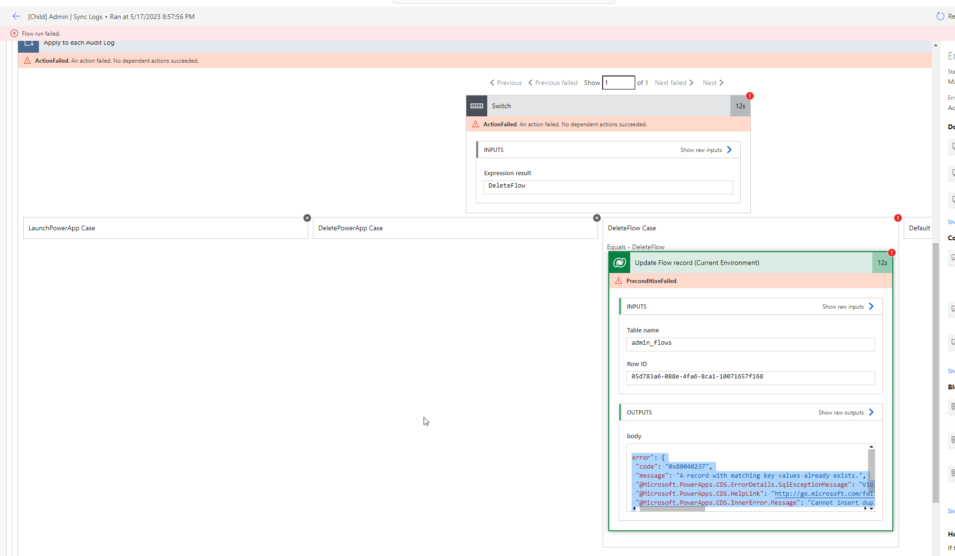Image resolution: width=955 pixels, height=556 pixels.
Task: Dismiss the LaunchPowerApp Case card
Action: pyautogui.click(x=307, y=218)
